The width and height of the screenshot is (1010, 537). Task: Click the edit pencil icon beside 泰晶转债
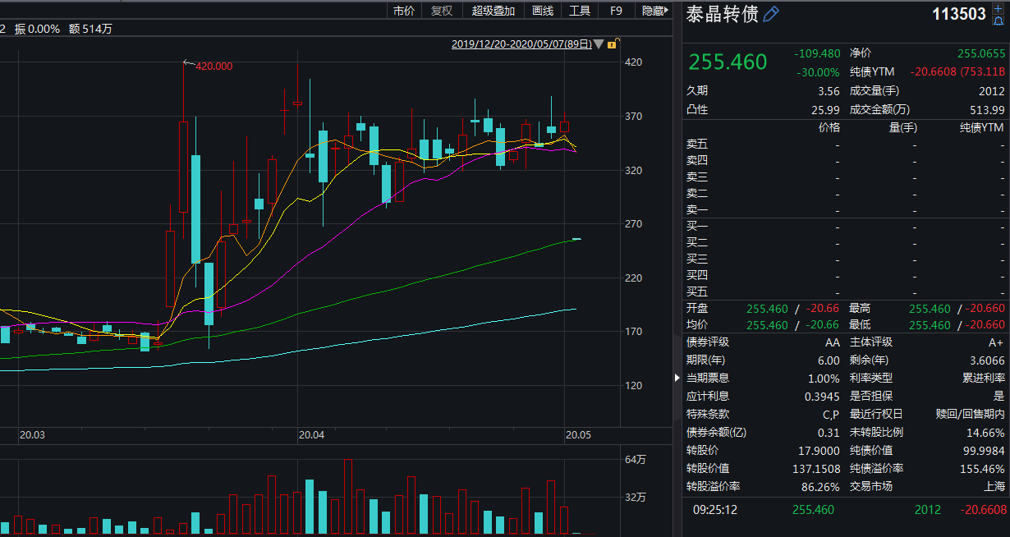[771, 14]
